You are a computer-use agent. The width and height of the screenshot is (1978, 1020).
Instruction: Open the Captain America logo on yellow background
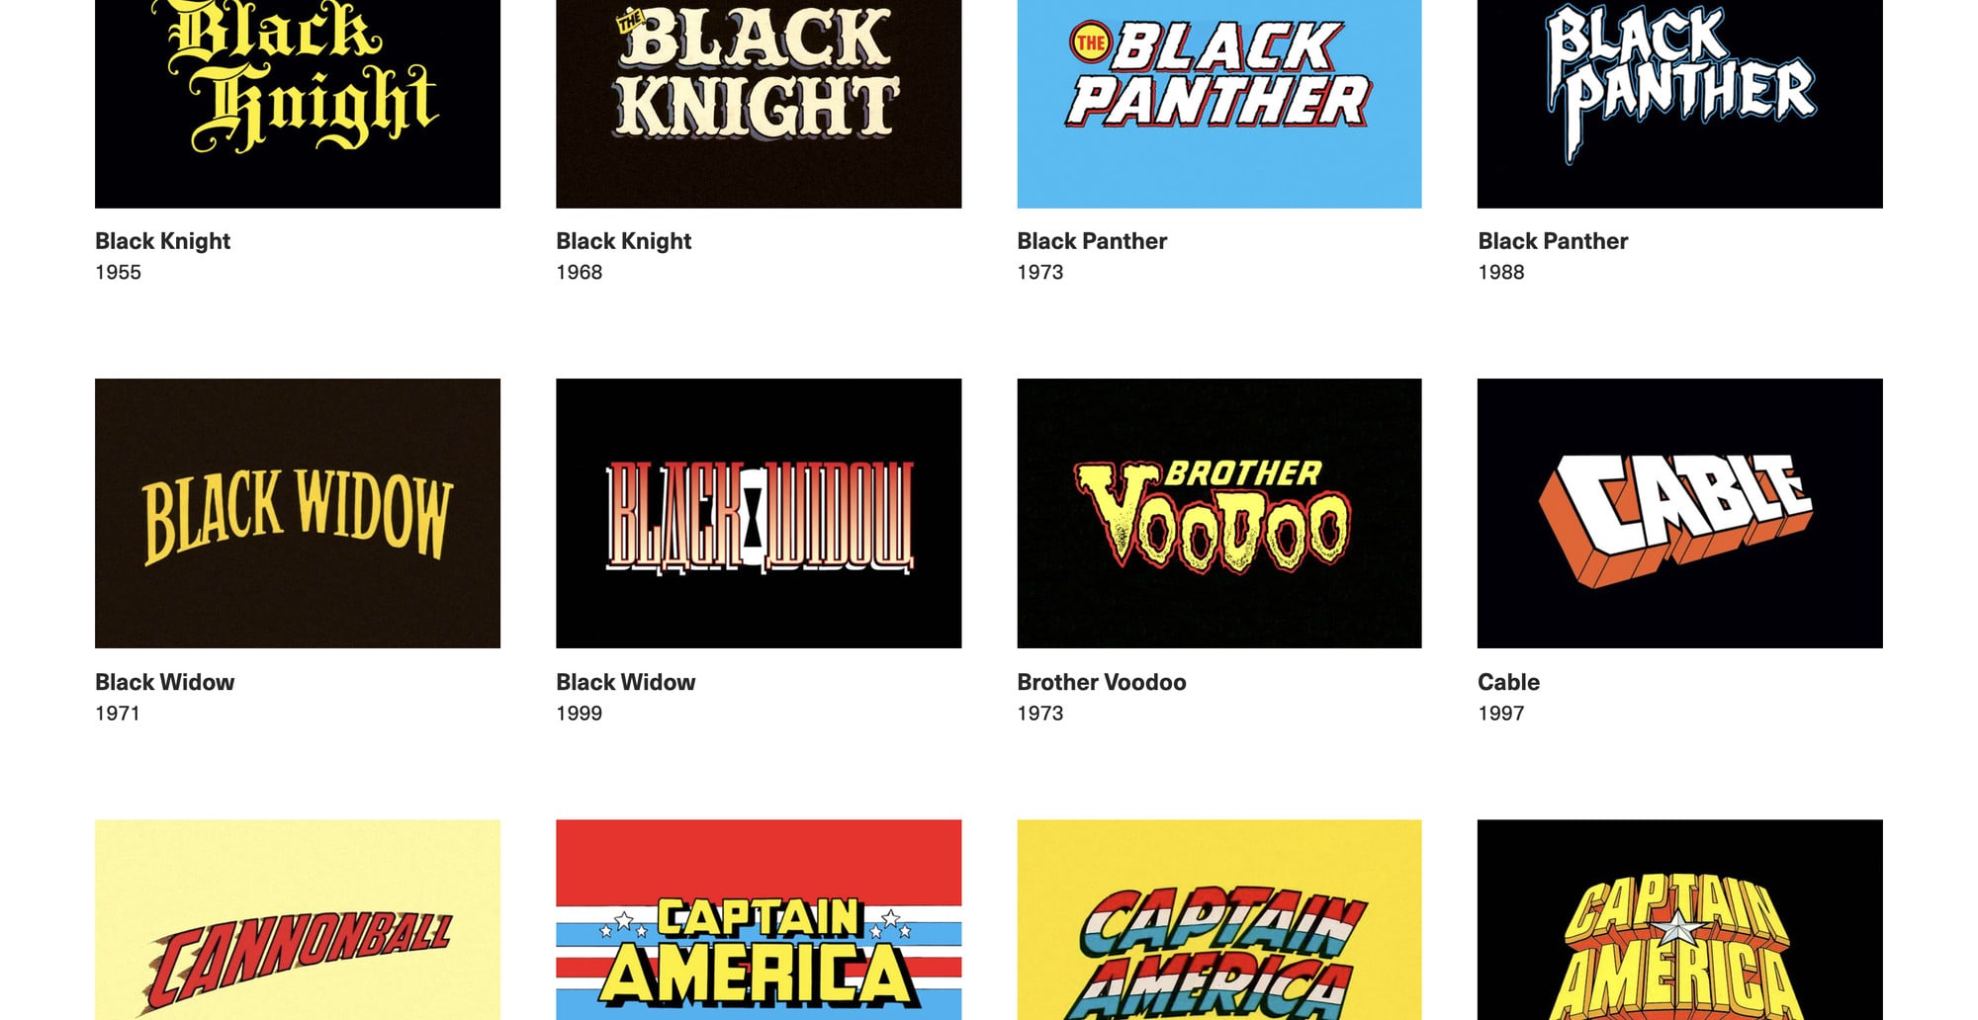pos(1219,919)
